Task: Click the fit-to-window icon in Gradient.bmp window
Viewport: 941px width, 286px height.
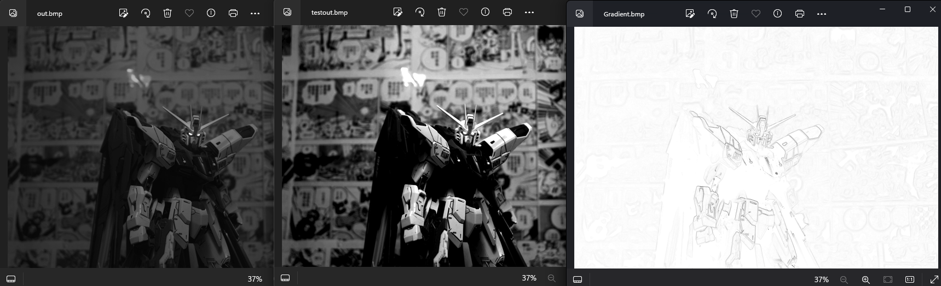Action: coord(888,279)
